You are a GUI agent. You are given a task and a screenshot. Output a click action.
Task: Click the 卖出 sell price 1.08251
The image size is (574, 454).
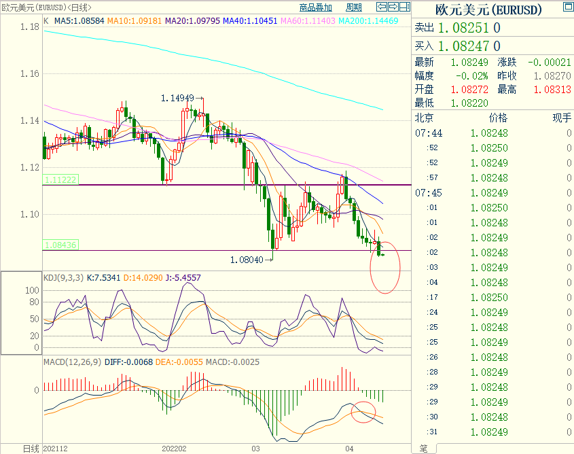point(464,28)
